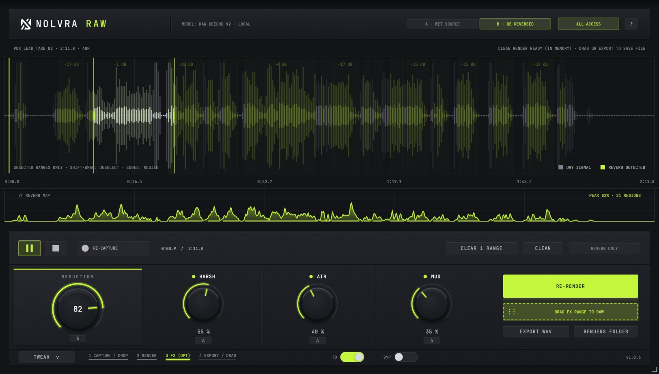Click the "35 %" Mud value
659x374 pixels.
pyautogui.click(x=432, y=331)
